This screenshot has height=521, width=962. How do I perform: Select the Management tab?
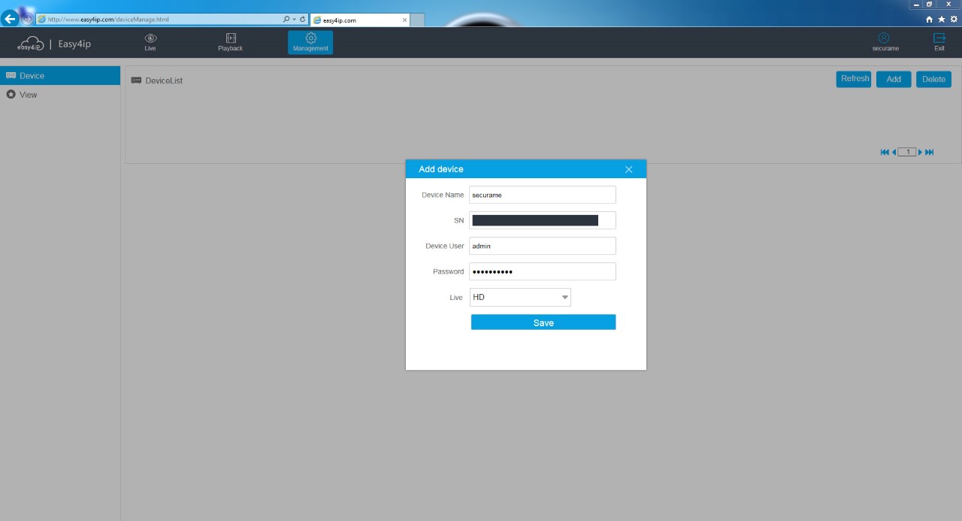[310, 42]
